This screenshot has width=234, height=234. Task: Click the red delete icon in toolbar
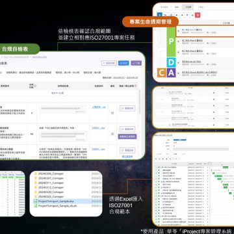tap(198, 15)
